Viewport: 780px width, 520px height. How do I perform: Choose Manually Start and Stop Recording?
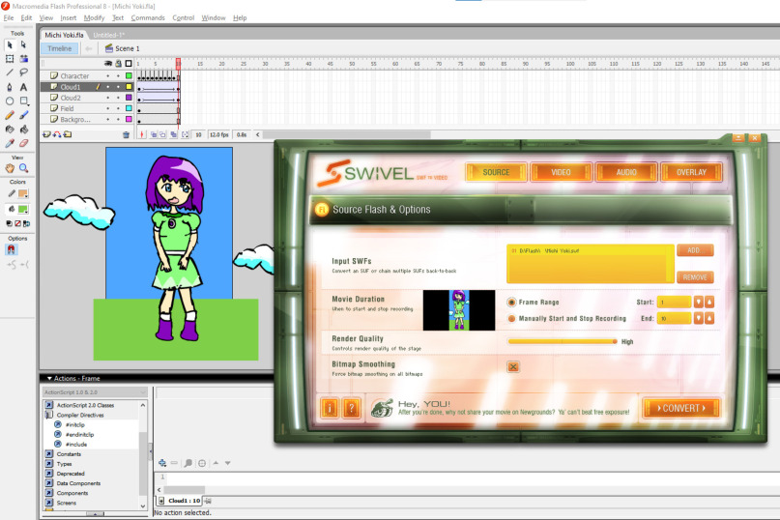(x=512, y=318)
